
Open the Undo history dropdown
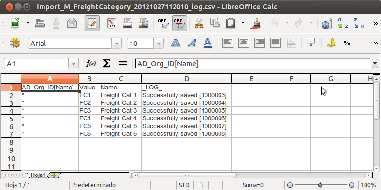(x=287, y=23)
